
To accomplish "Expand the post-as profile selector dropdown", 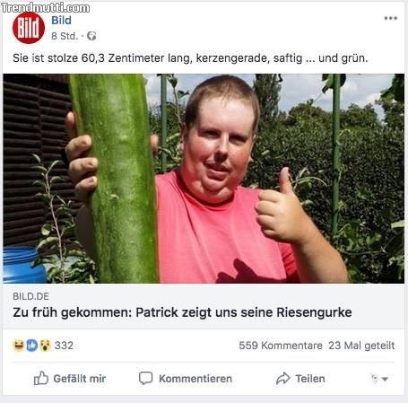I will [379, 379].
